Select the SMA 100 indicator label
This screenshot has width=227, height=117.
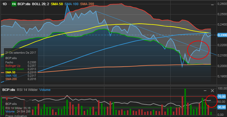click(72, 4)
